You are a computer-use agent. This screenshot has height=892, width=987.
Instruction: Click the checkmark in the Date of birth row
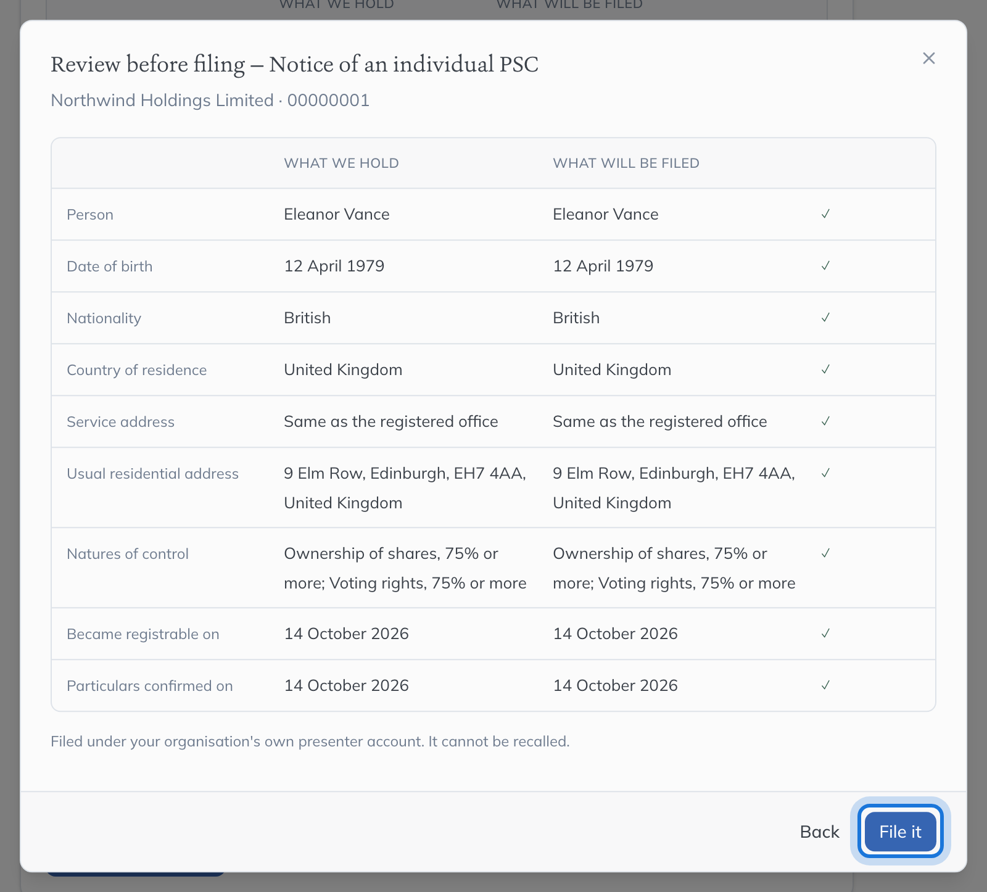[825, 266]
